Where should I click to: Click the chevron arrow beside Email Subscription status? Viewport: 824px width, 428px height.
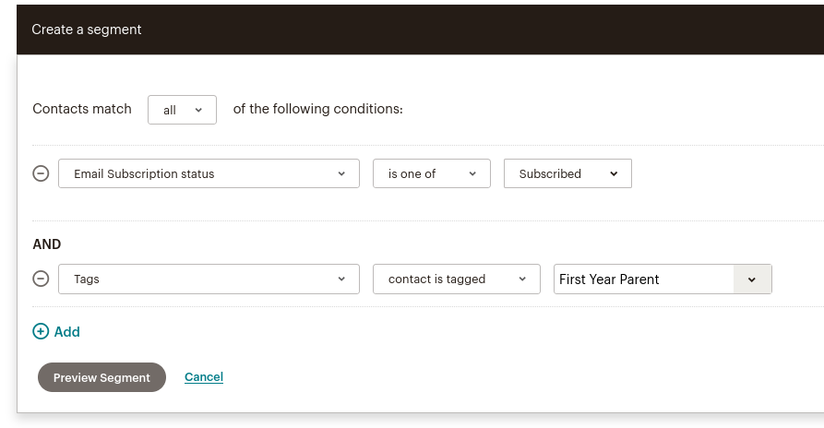pyautogui.click(x=341, y=173)
